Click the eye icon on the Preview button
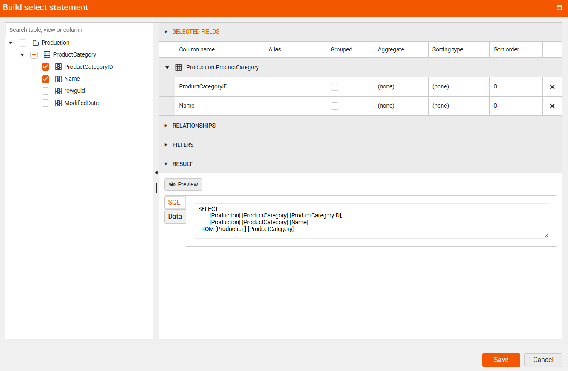Image resolution: width=568 pixels, height=371 pixels. pyautogui.click(x=172, y=184)
